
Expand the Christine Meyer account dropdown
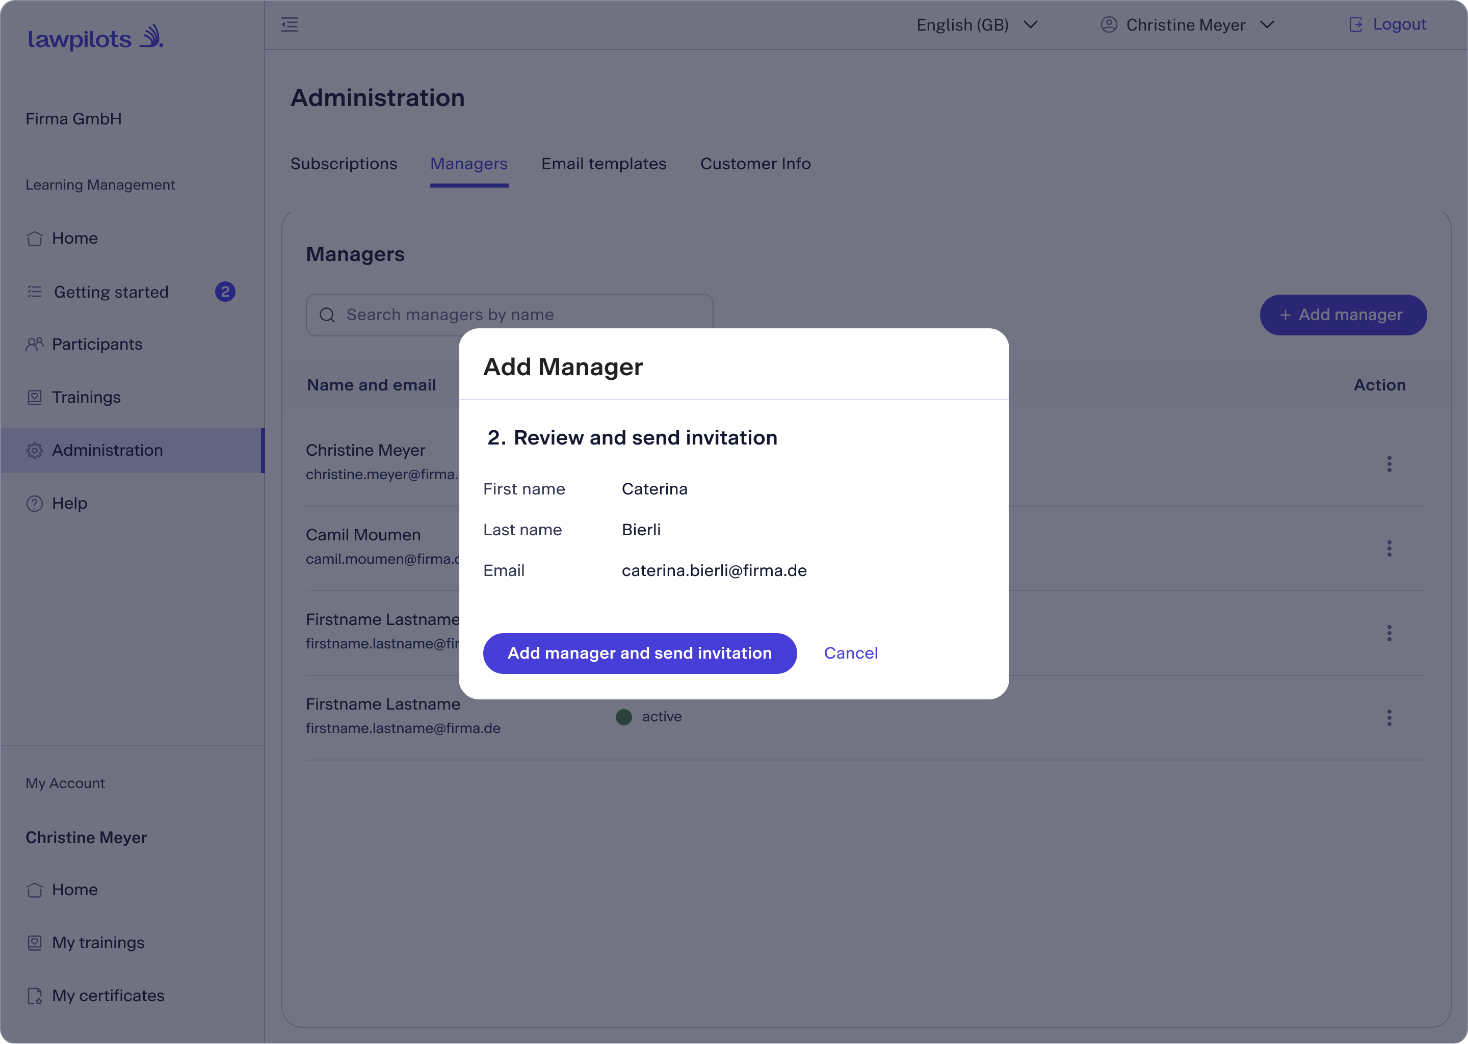1187,25
